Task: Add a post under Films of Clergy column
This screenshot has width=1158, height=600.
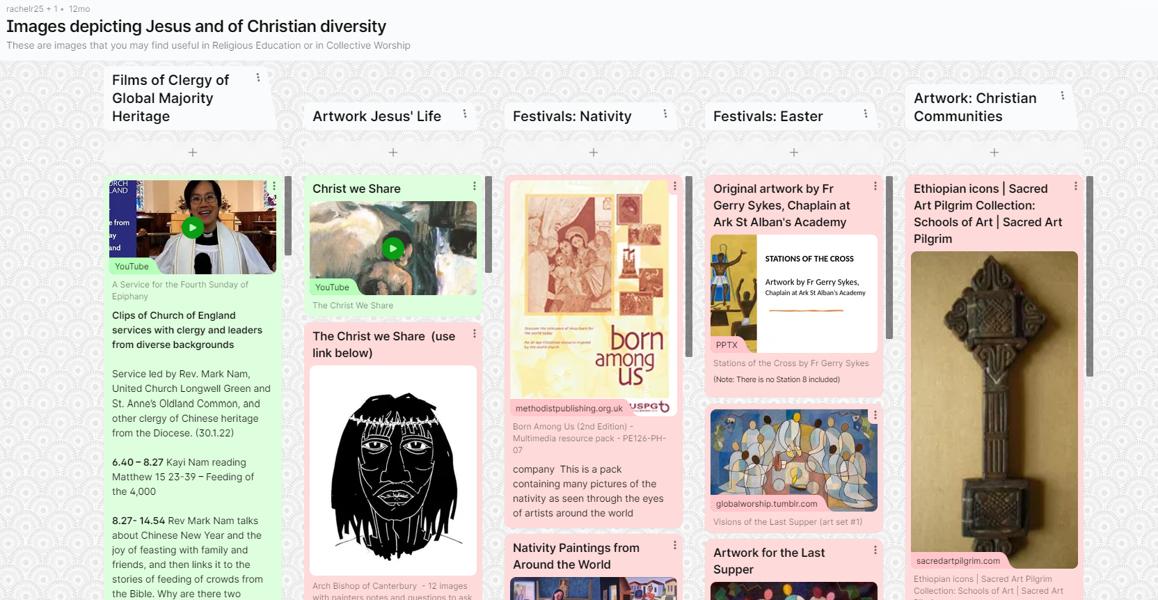Action: click(193, 152)
